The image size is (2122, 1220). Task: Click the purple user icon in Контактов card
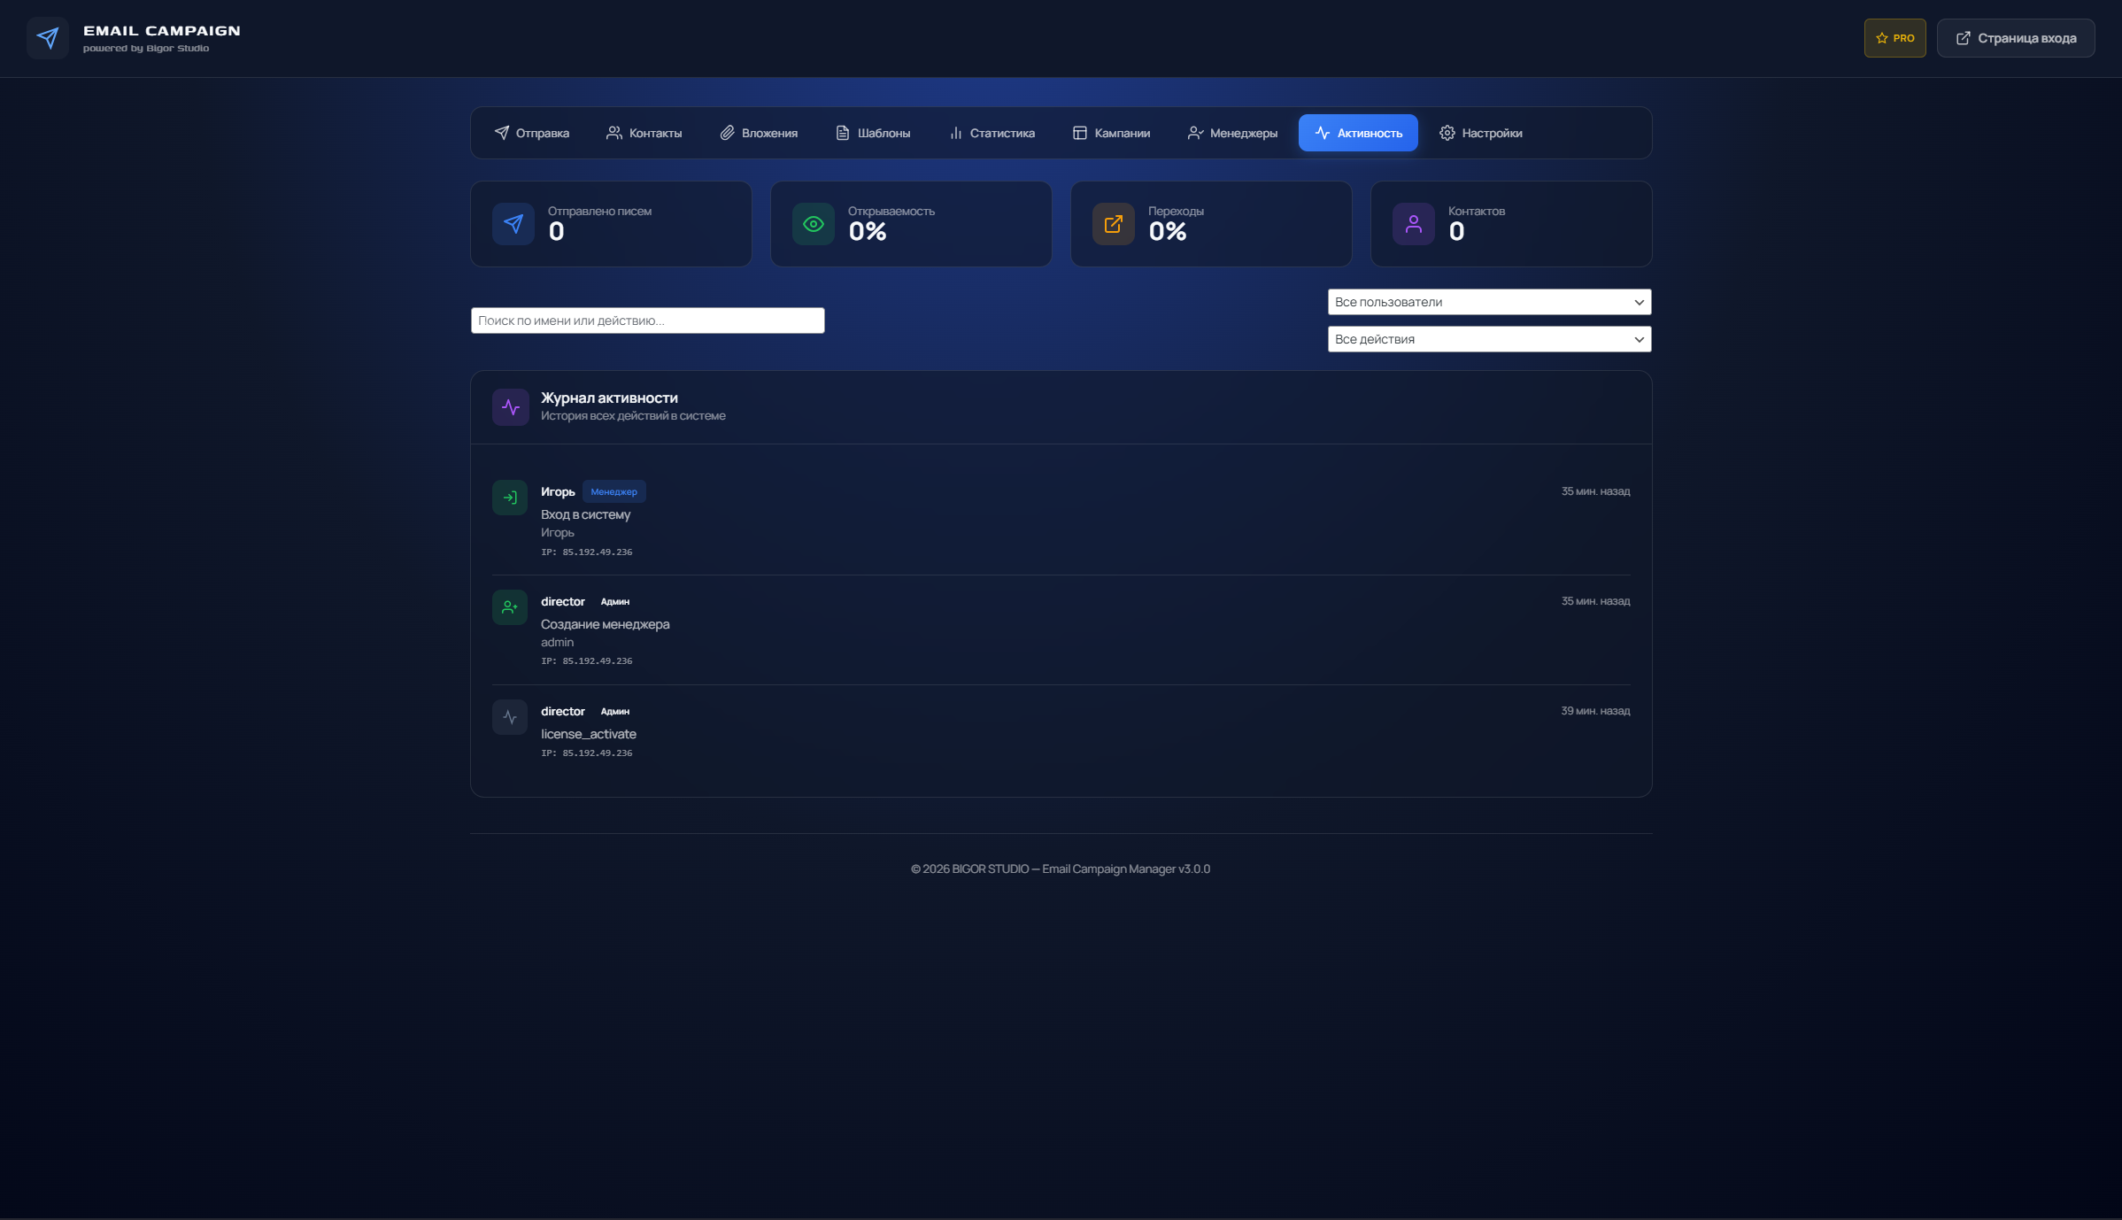coord(1413,223)
